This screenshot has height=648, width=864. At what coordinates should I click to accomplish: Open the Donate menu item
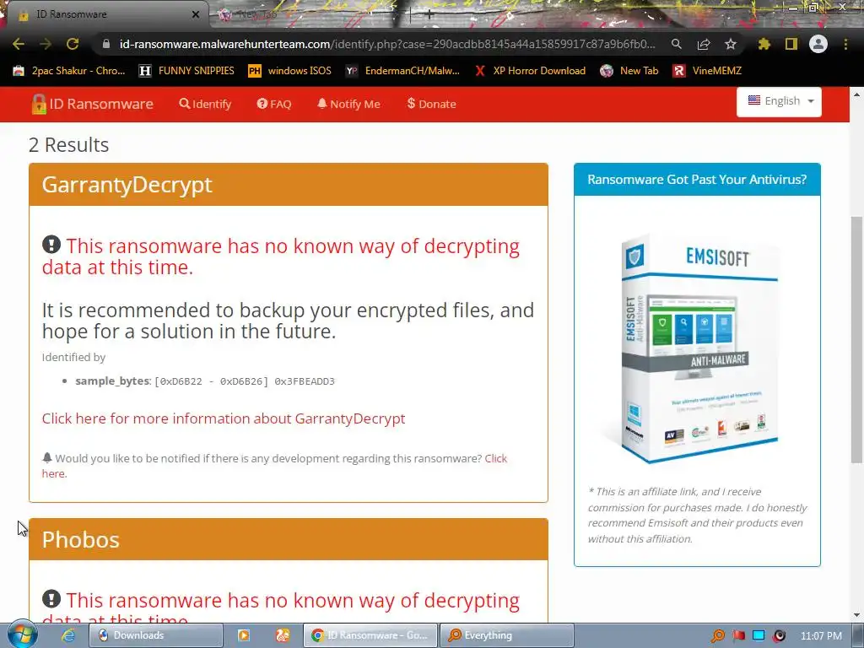click(431, 104)
